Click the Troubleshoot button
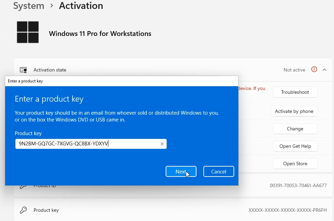 coord(295,92)
